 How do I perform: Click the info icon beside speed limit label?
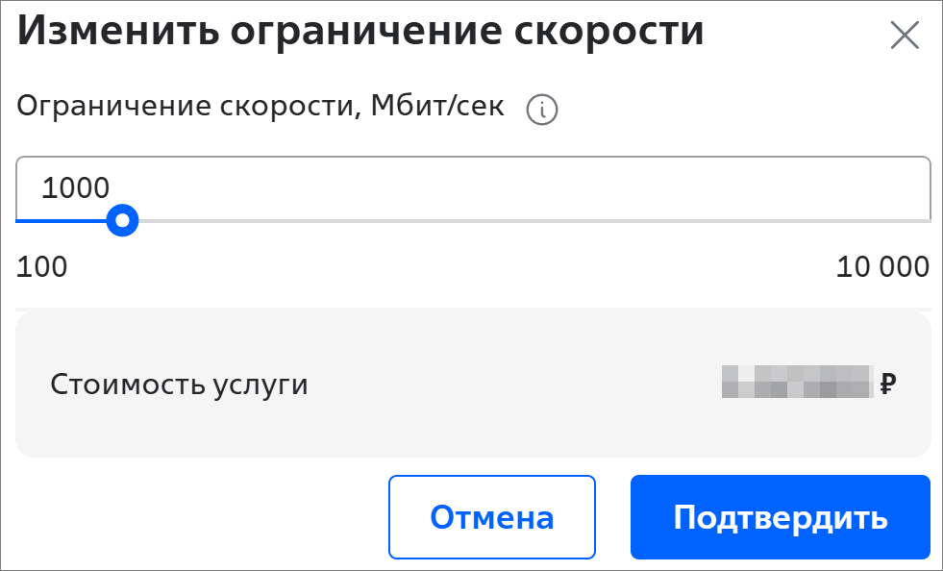click(542, 111)
